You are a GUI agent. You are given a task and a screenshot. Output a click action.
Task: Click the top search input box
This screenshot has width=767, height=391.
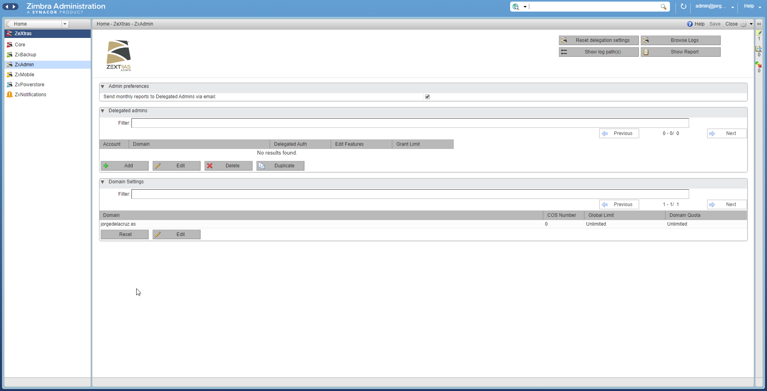[594, 6]
